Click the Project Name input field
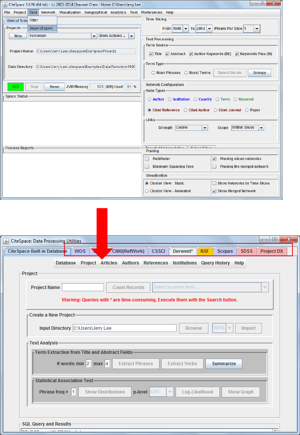The image size is (300, 435). coord(83,287)
